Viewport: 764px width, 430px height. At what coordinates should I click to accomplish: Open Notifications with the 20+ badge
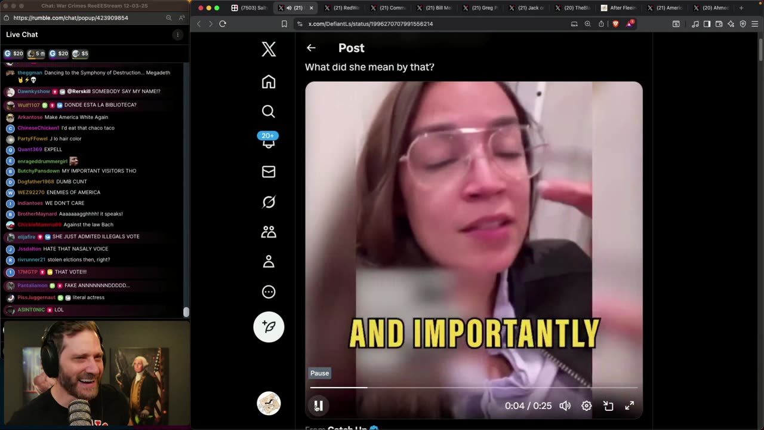269,140
